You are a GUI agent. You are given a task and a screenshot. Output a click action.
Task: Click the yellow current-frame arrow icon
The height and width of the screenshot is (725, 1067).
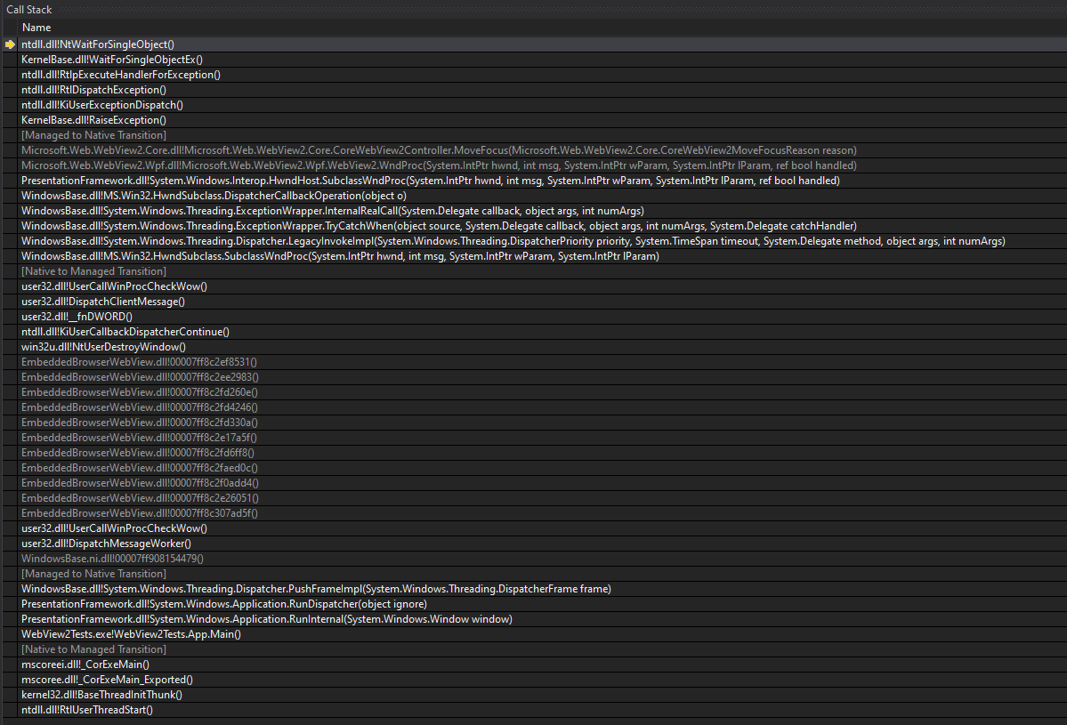(x=10, y=44)
